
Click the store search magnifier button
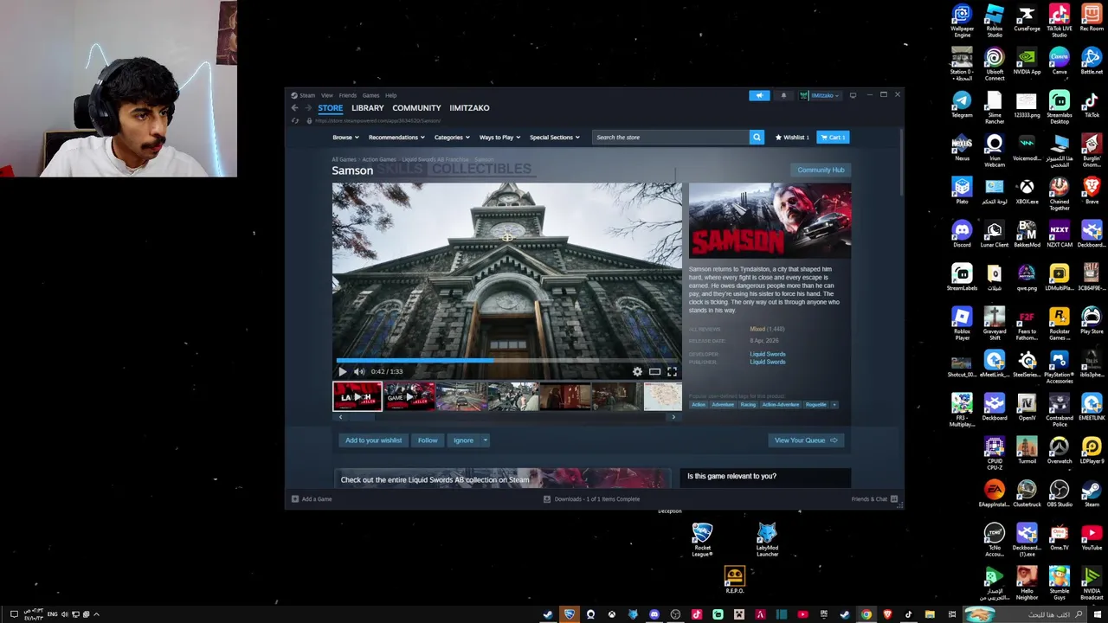(x=757, y=137)
